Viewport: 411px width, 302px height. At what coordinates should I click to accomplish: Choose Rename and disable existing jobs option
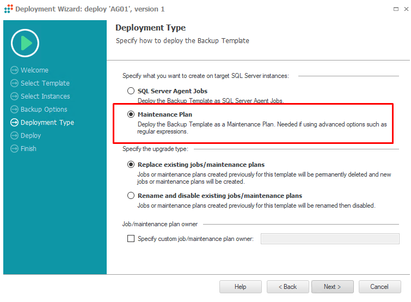click(131, 196)
